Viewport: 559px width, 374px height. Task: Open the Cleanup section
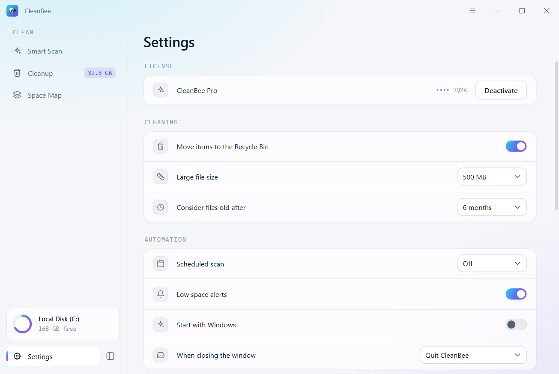pyautogui.click(x=63, y=73)
